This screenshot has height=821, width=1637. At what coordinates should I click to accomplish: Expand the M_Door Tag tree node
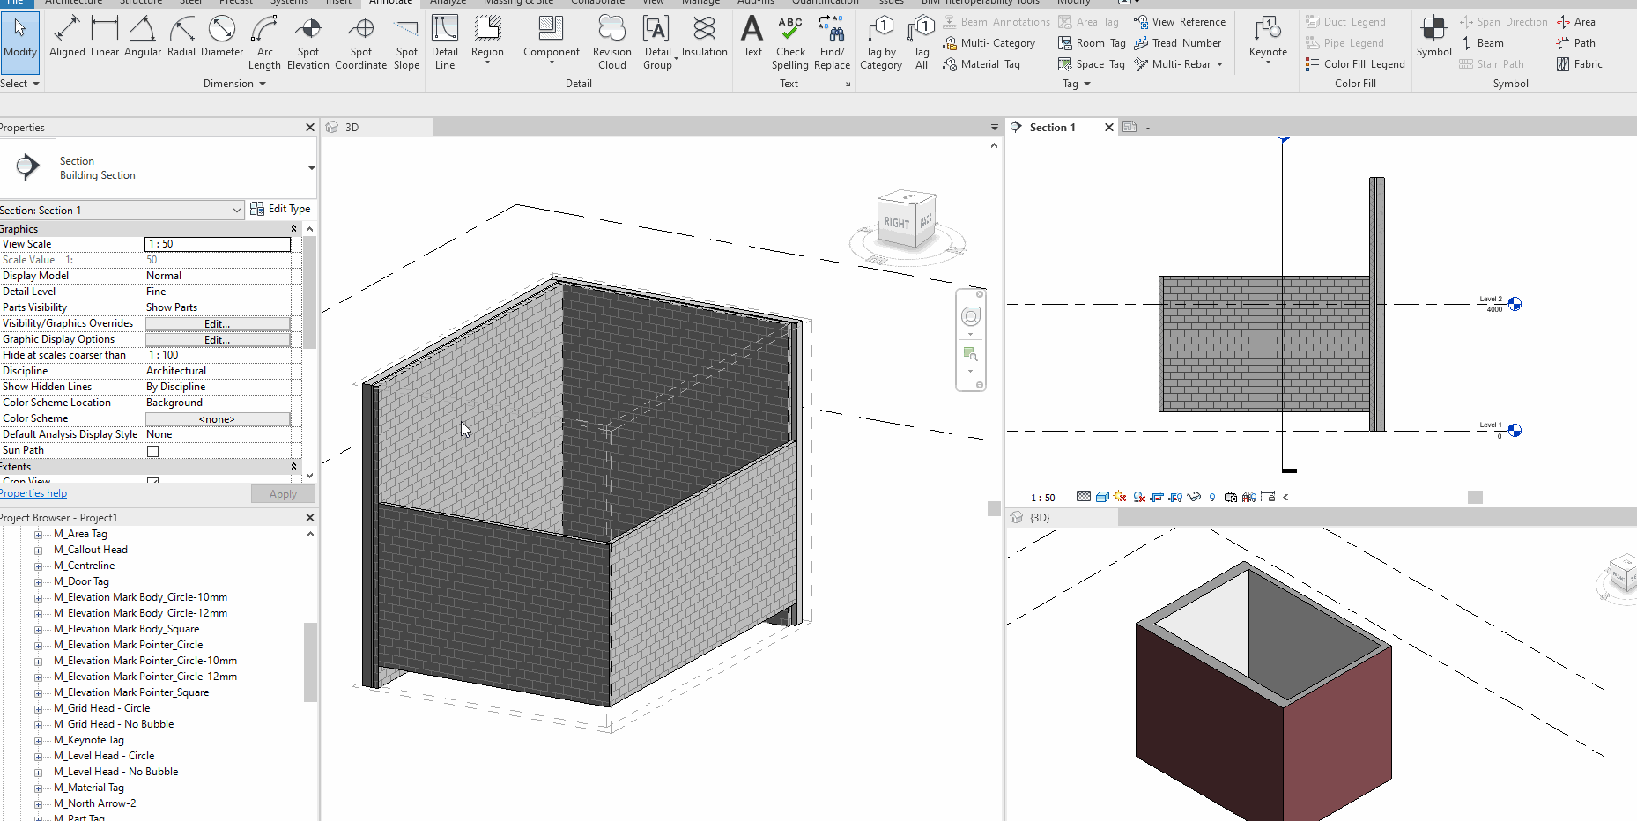pos(39,581)
